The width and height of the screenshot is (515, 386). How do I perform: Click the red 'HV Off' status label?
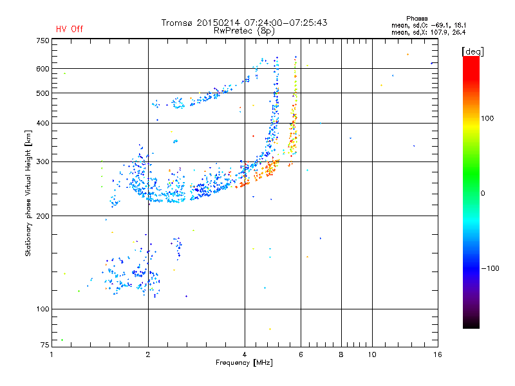[70, 29]
